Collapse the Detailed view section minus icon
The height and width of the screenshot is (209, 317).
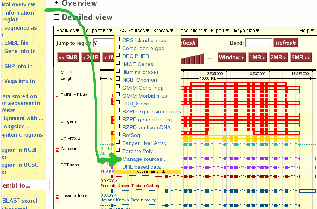pos(56,17)
